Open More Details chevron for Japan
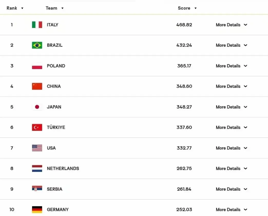 tap(245, 107)
